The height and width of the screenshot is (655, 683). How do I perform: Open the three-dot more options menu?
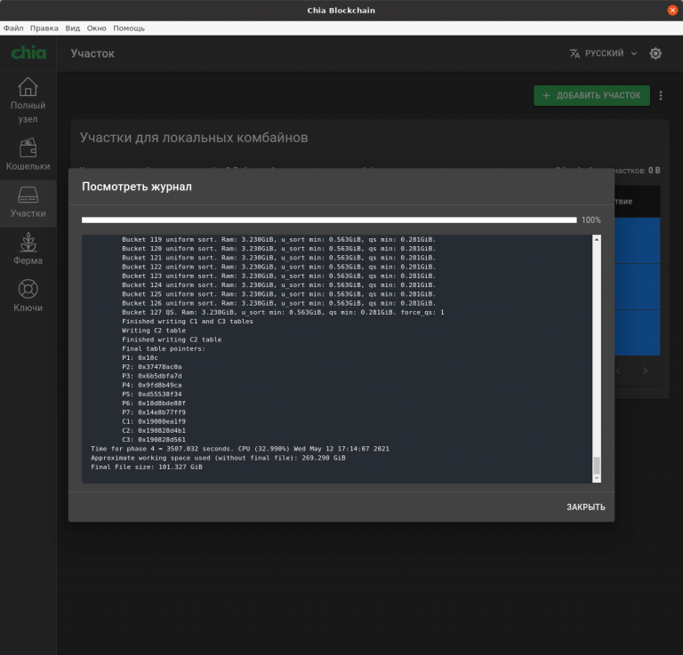pos(661,95)
